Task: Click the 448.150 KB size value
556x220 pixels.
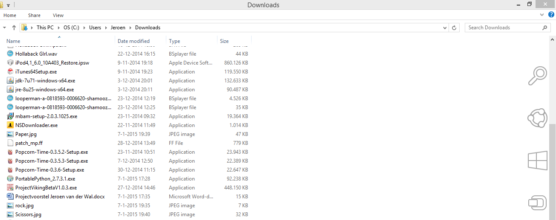Action: coord(236,188)
